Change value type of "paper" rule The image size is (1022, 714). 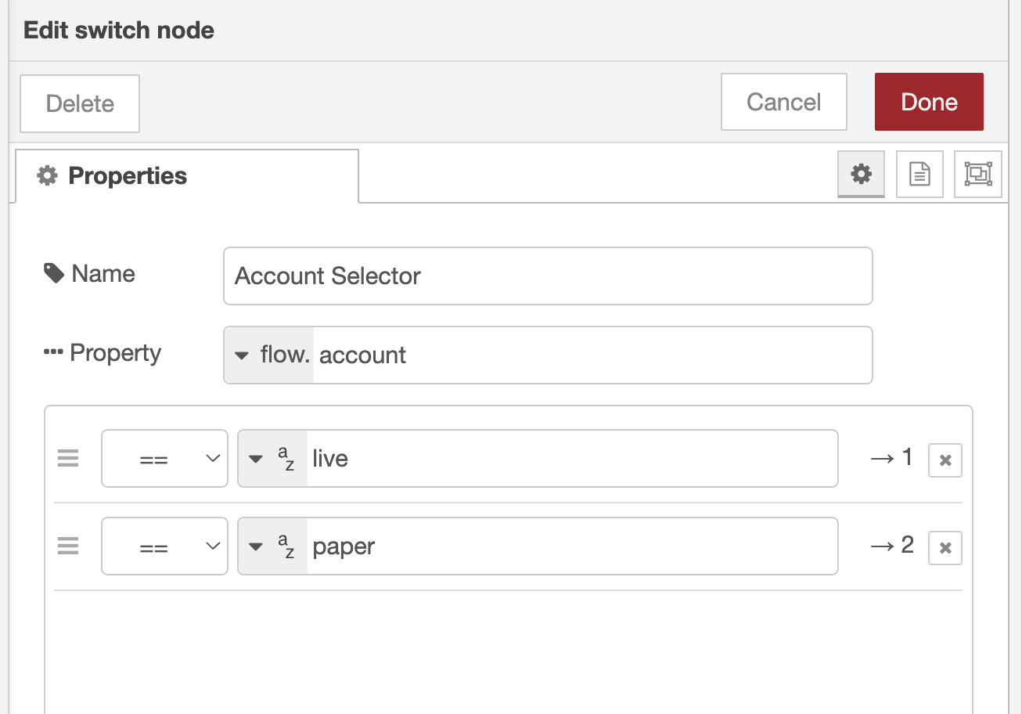pos(272,546)
